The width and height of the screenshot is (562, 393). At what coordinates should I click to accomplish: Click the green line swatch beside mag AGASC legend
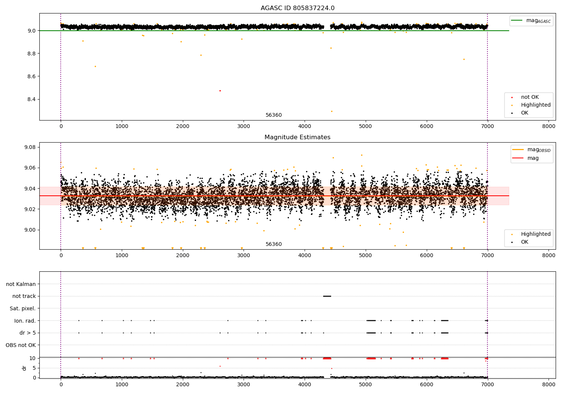point(517,21)
